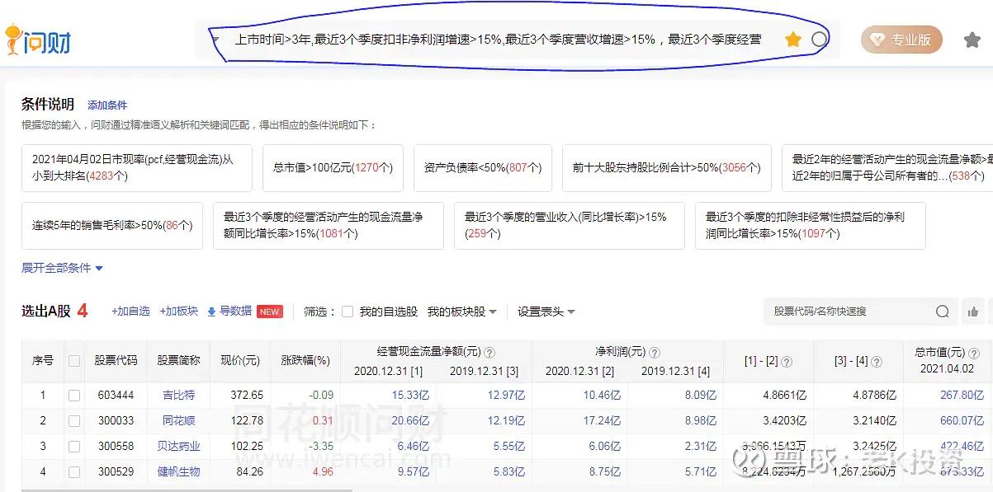The width and height of the screenshot is (993, 492).
Task: Click the 添加条件 link
Action: 107,105
